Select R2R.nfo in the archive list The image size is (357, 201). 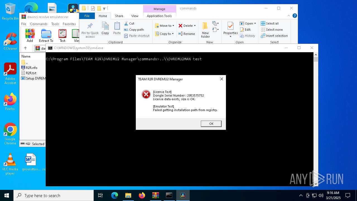click(29, 68)
